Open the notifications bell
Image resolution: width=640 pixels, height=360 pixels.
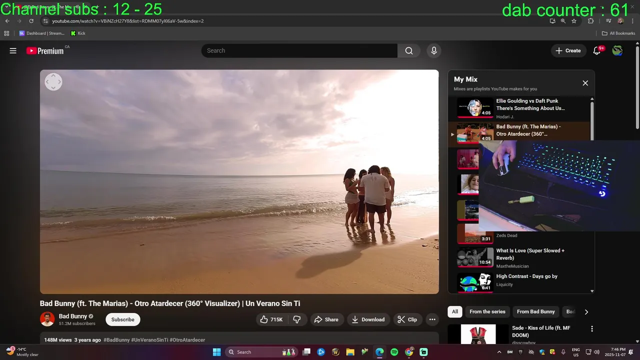(597, 50)
